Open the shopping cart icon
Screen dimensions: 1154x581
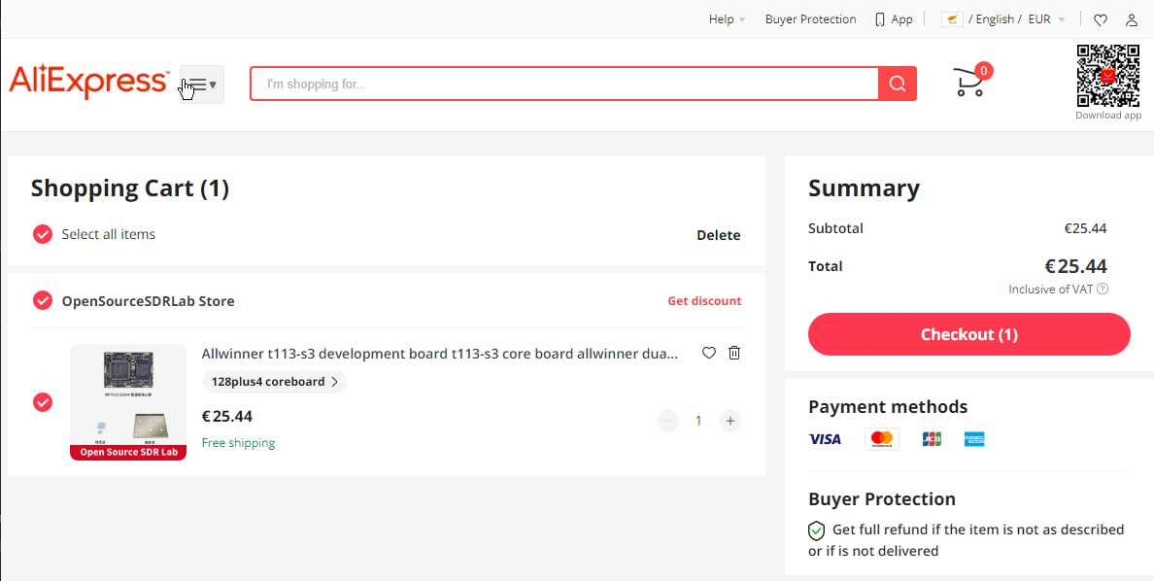[x=970, y=82]
